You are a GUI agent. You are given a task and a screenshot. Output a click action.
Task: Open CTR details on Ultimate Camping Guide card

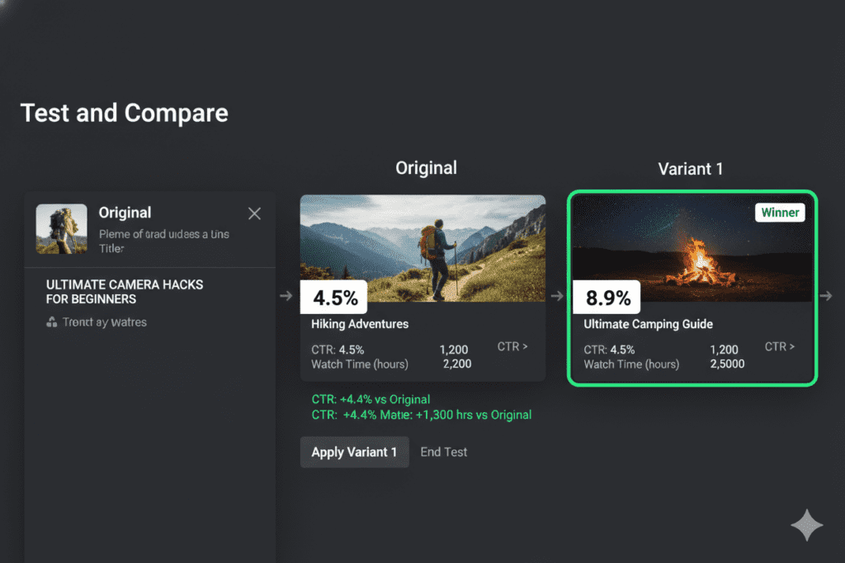pyautogui.click(x=779, y=347)
